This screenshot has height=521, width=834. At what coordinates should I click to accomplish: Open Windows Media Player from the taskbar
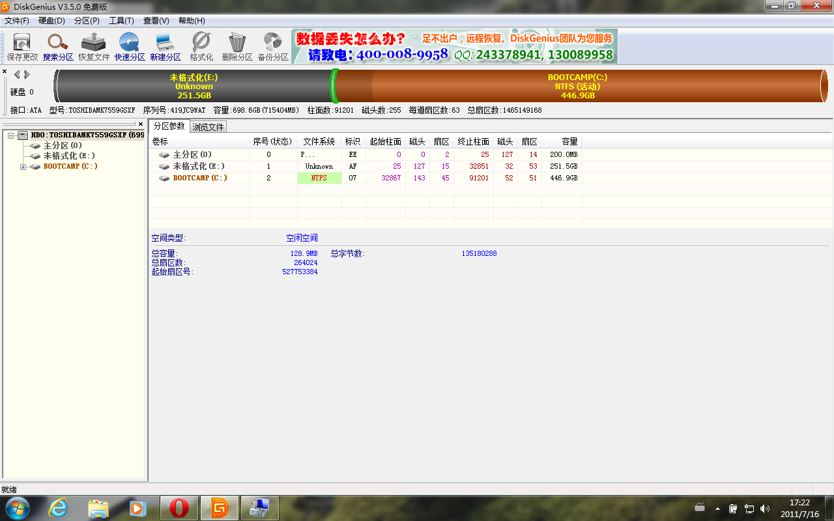point(137,507)
